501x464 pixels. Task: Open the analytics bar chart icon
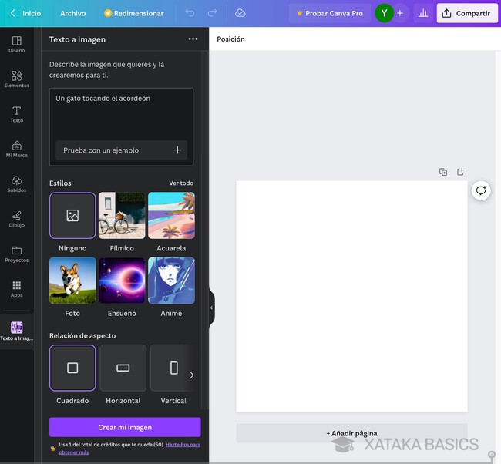pos(422,13)
